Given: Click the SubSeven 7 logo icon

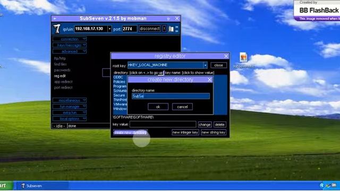Looking at the screenshot, I should 57,29.
